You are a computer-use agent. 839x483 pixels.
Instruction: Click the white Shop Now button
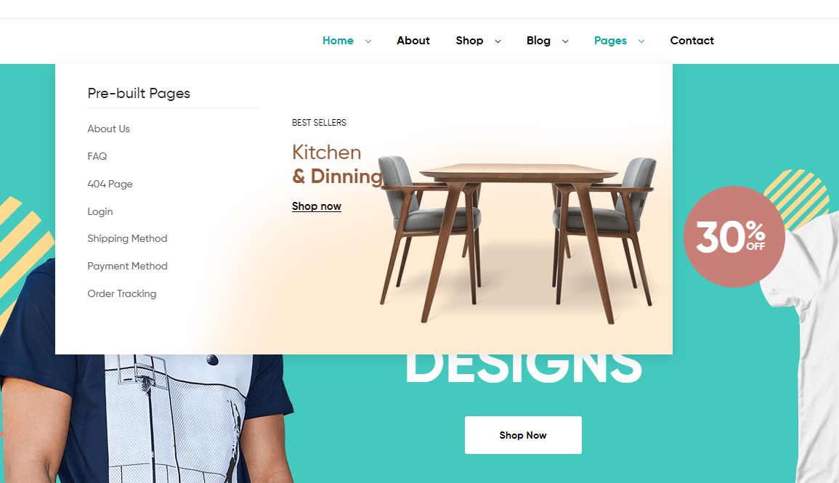[523, 435]
